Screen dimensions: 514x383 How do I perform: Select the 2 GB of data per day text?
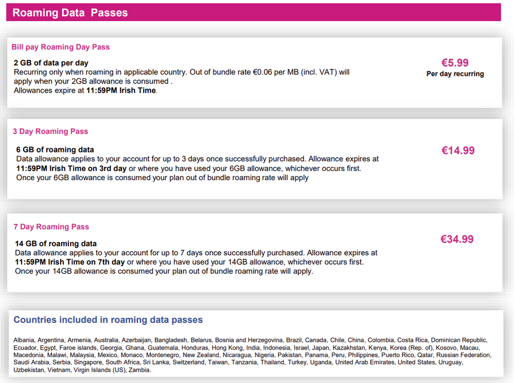(x=51, y=63)
